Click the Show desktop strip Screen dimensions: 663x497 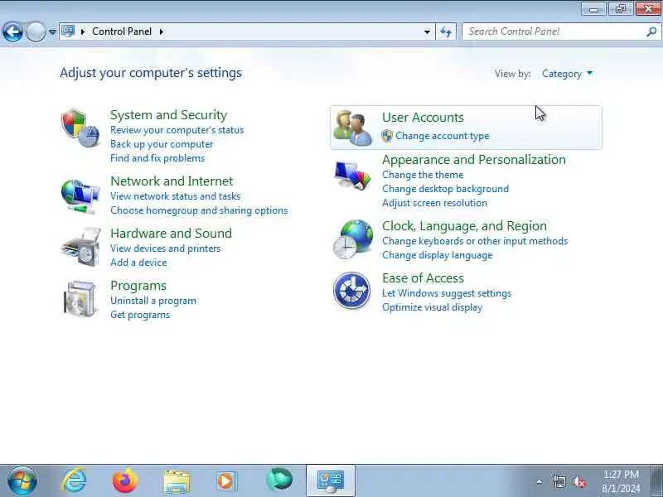point(657,480)
